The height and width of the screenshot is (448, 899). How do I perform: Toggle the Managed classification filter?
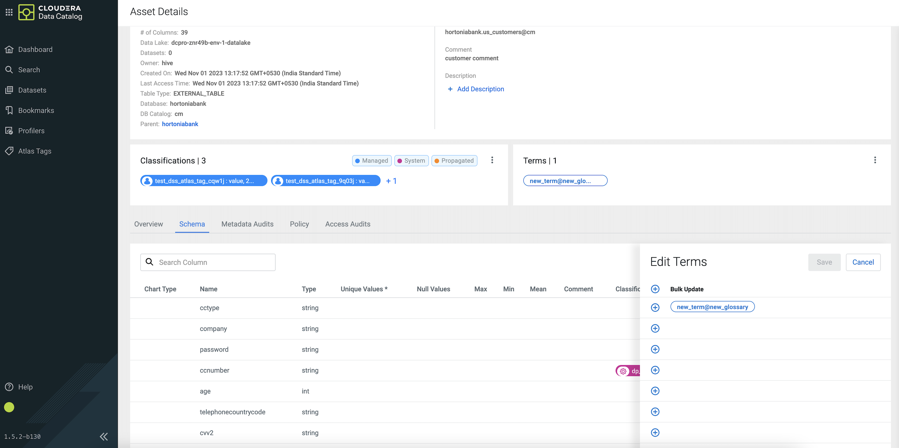click(x=372, y=161)
